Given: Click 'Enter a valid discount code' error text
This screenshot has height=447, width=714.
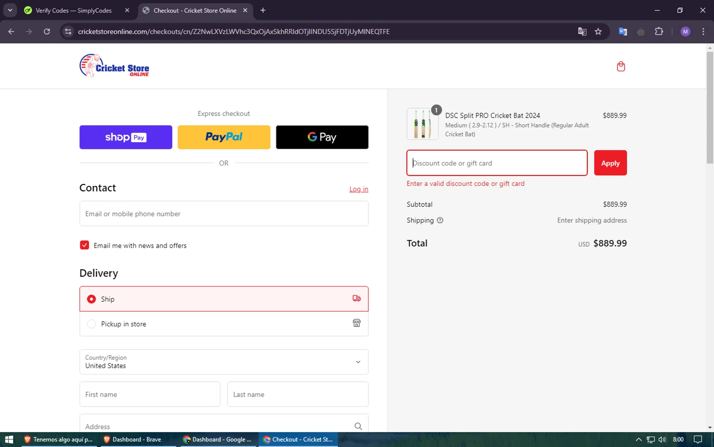Looking at the screenshot, I should click(466, 183).
